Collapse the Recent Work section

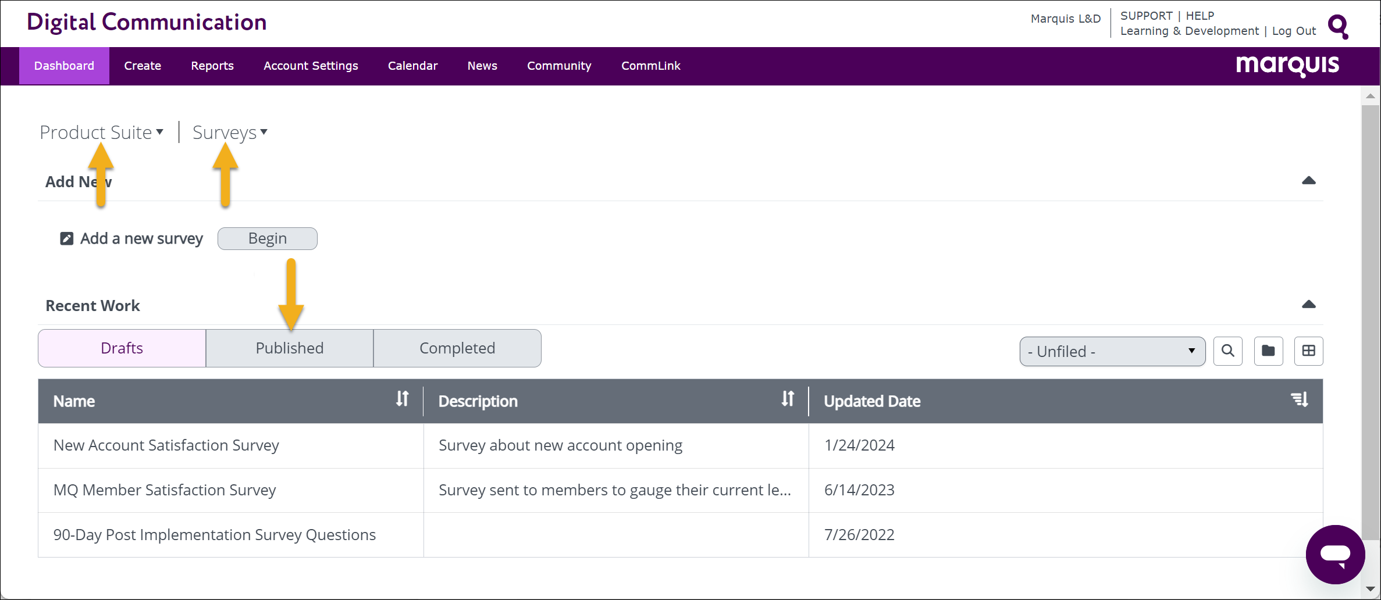1308,305
